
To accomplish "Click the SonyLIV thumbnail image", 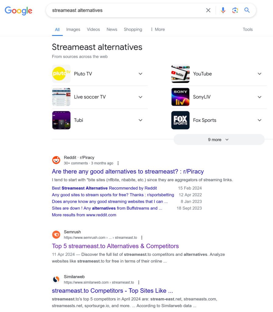I will [x=180, y=97].
